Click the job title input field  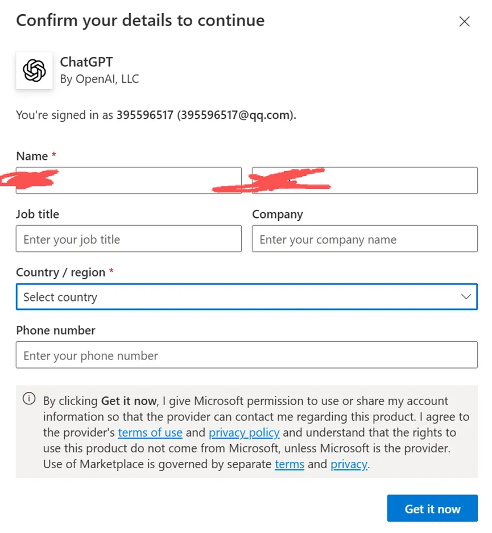coord(129,238)
